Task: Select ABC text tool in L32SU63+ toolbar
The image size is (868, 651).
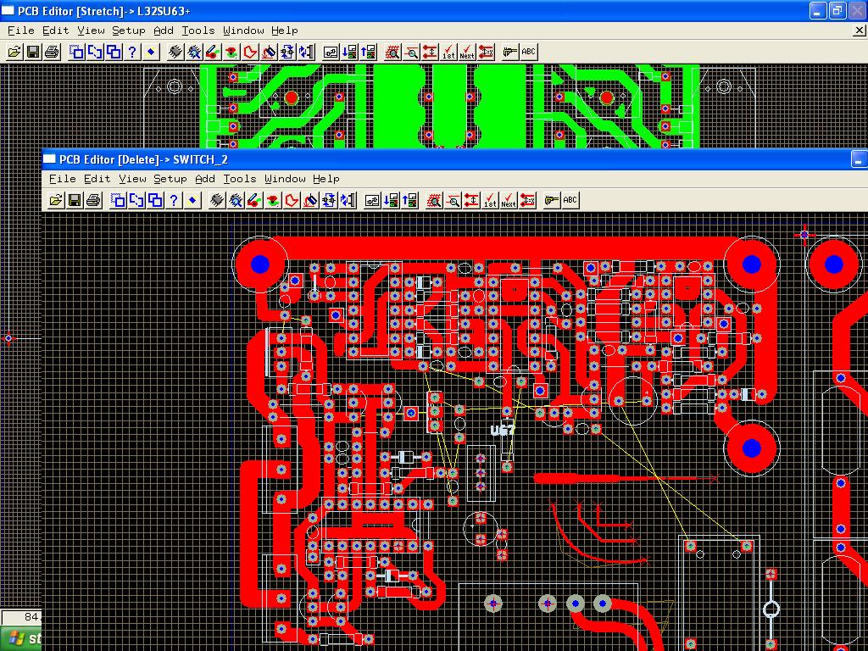Action: pyautogui.click(x=529, y=52)
